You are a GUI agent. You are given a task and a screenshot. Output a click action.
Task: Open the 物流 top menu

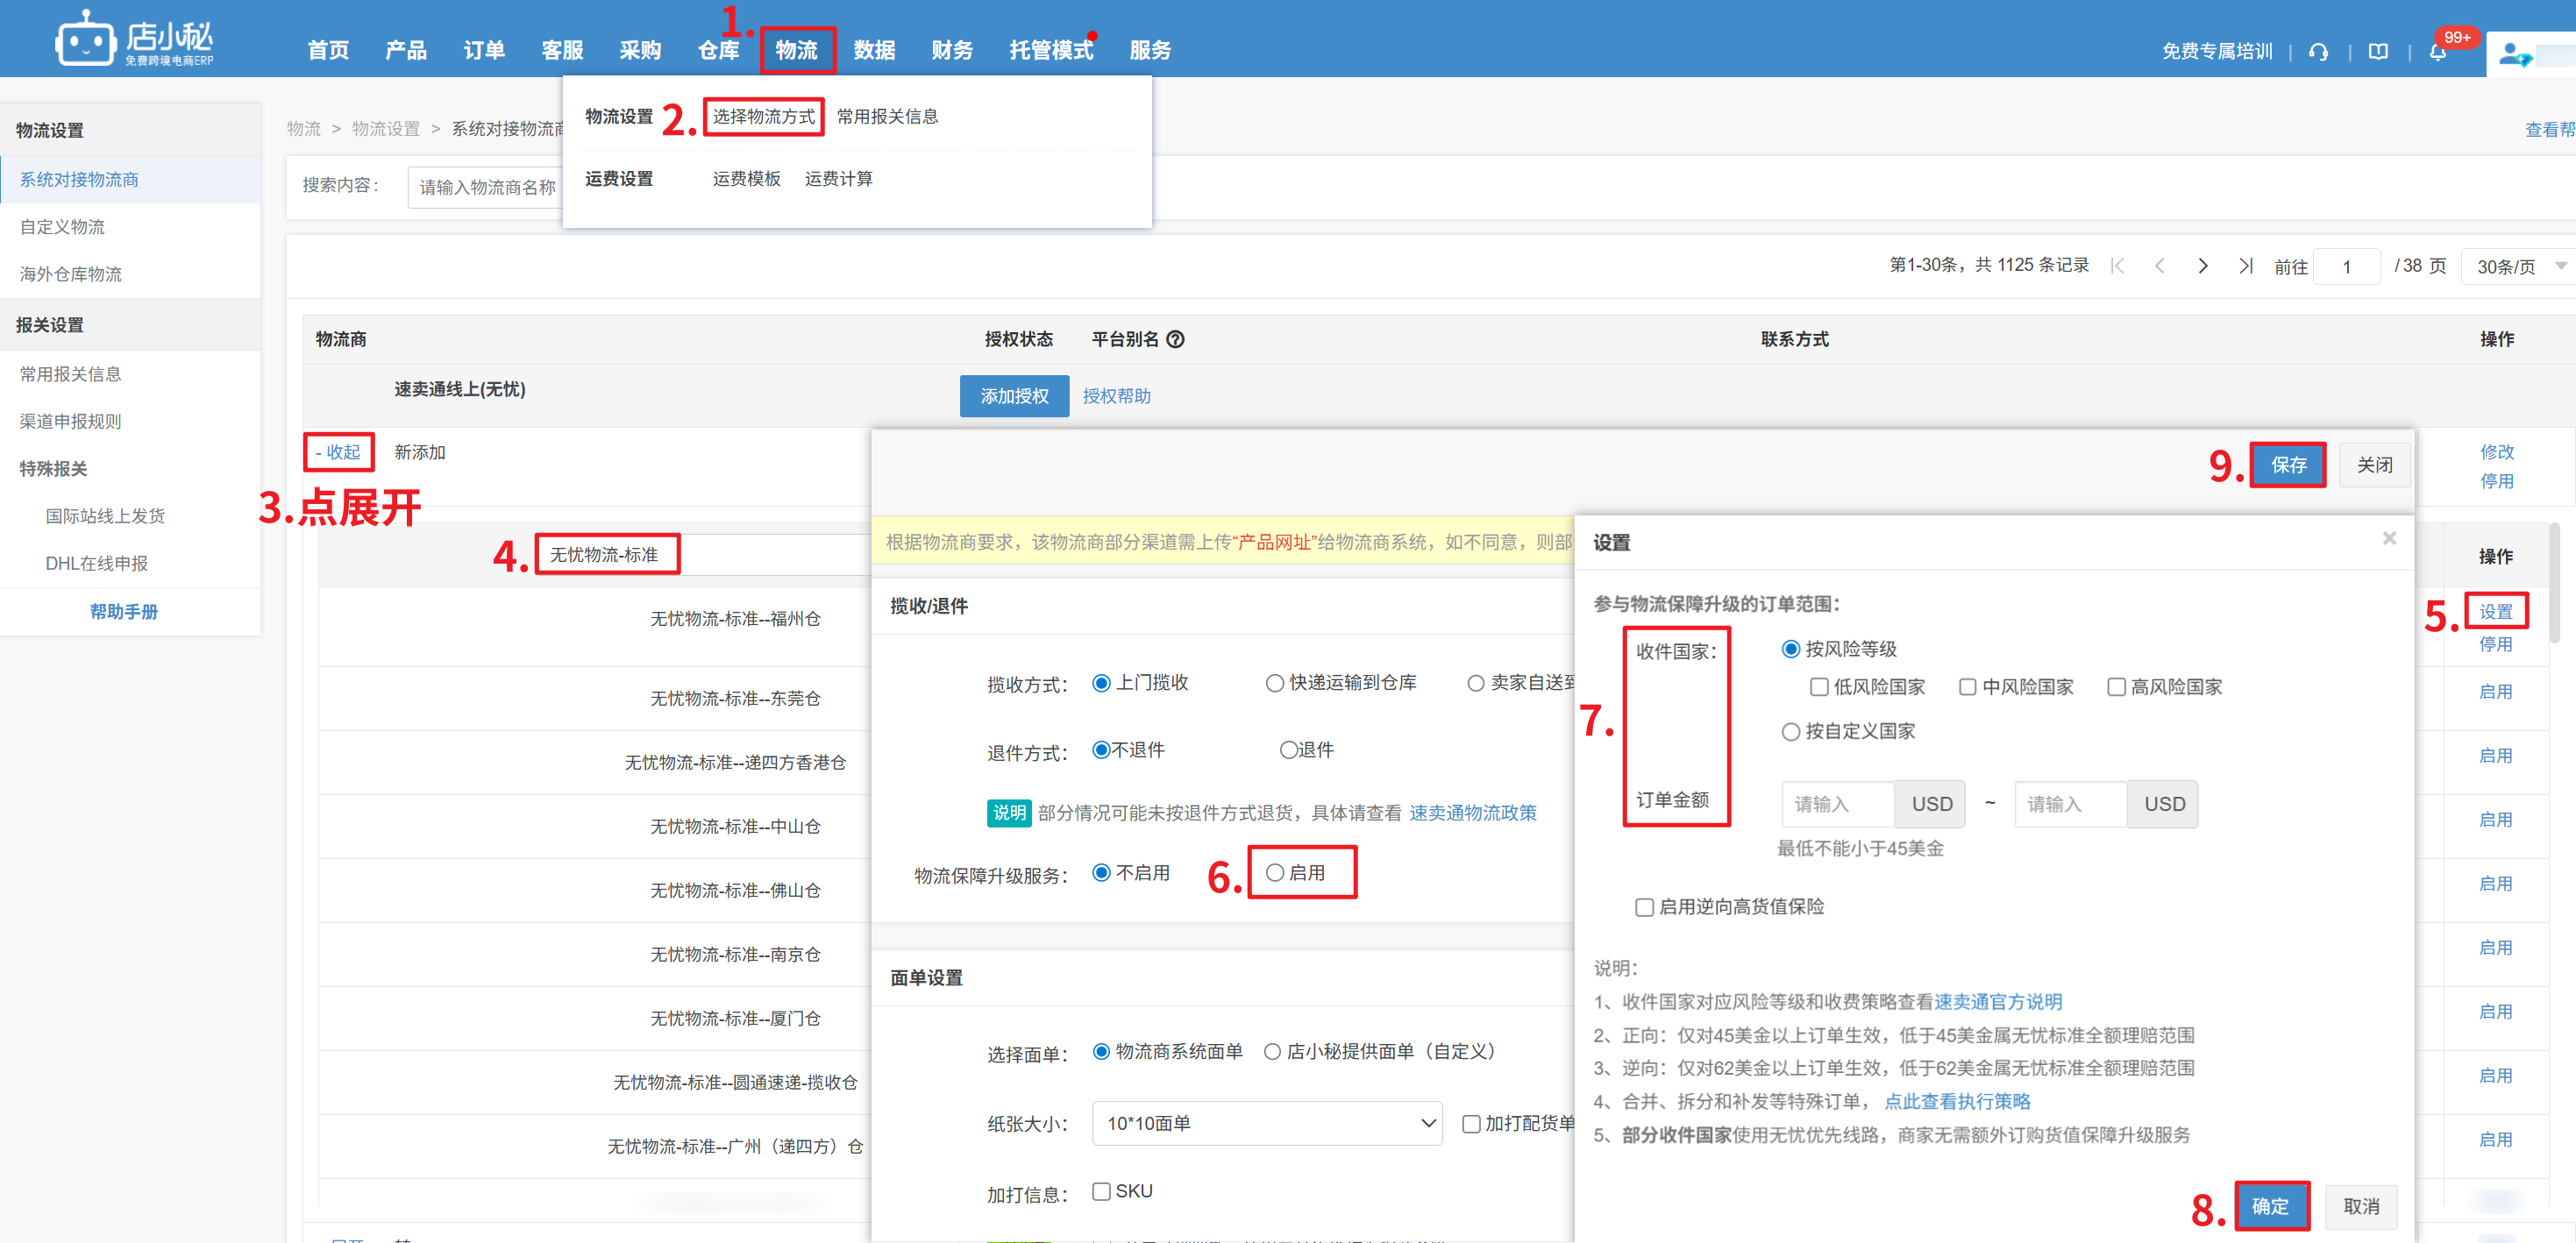point(796,50)
